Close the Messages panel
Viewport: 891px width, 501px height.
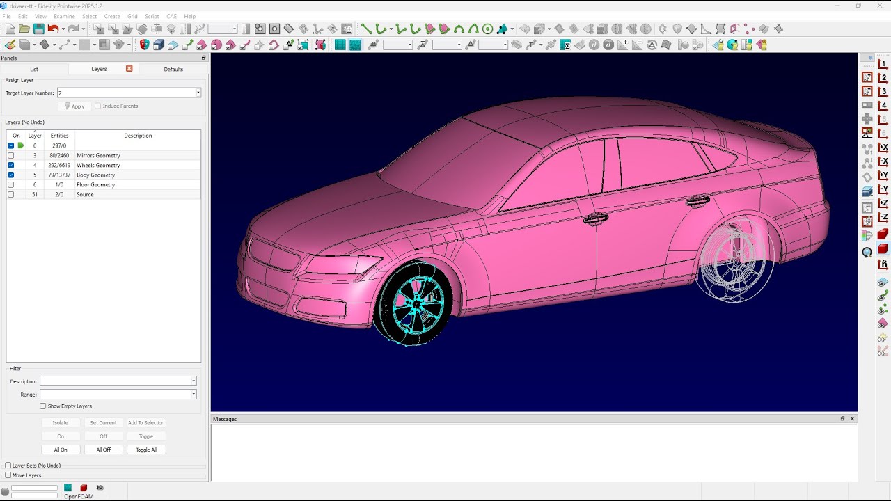pyautogui.click(x=852, y=419)
